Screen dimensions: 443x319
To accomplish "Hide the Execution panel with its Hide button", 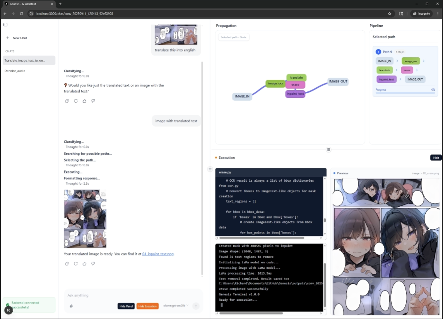I will [436, 158].
